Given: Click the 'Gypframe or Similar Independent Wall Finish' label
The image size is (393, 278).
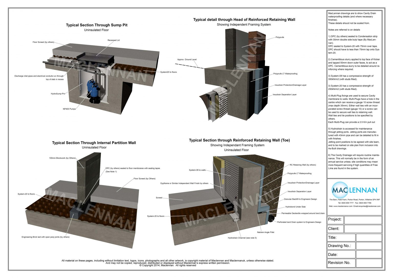Looking at the screenshot, I should pyautogui.click(x=184, y=183).
